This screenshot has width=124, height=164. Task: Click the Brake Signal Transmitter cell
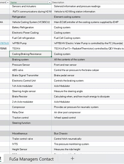pos(30,75)
